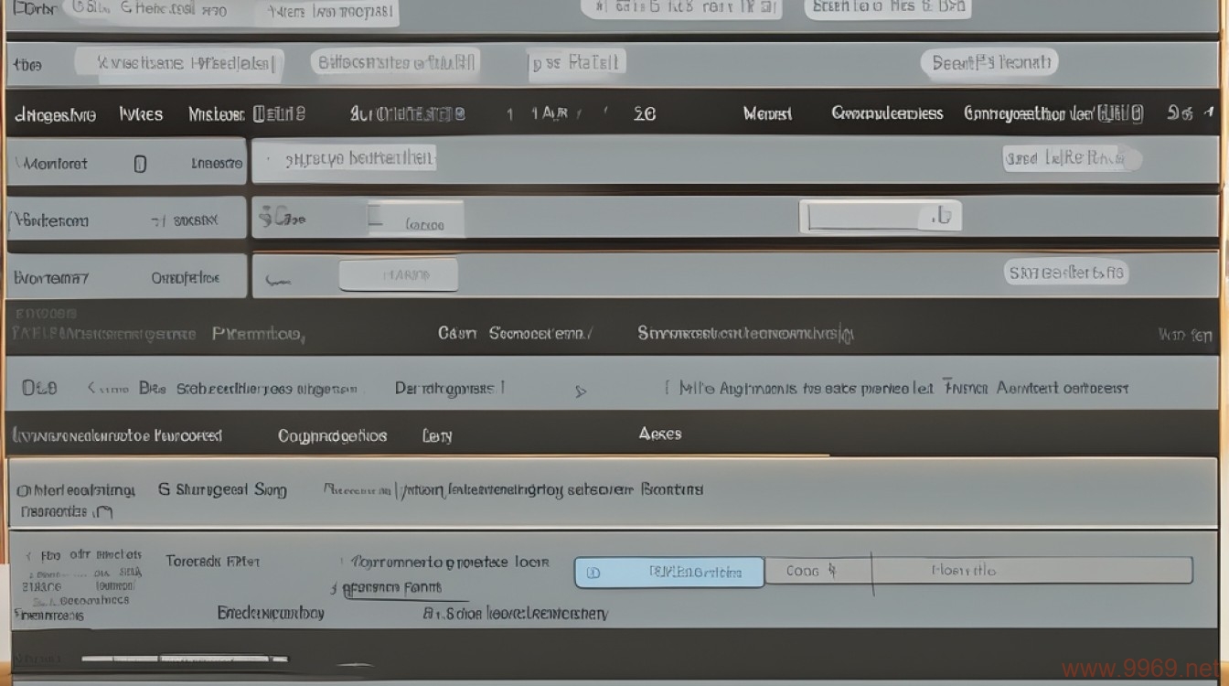Click the white input field containing ".b"
The image size is (1229, 686).
point(881,216)
